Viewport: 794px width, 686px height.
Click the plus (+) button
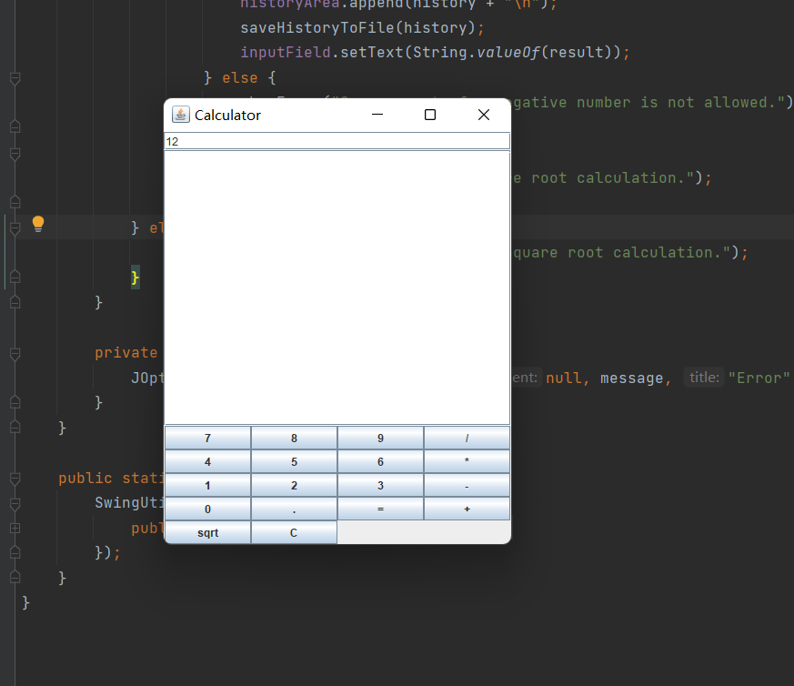click(x=467, y=509)
